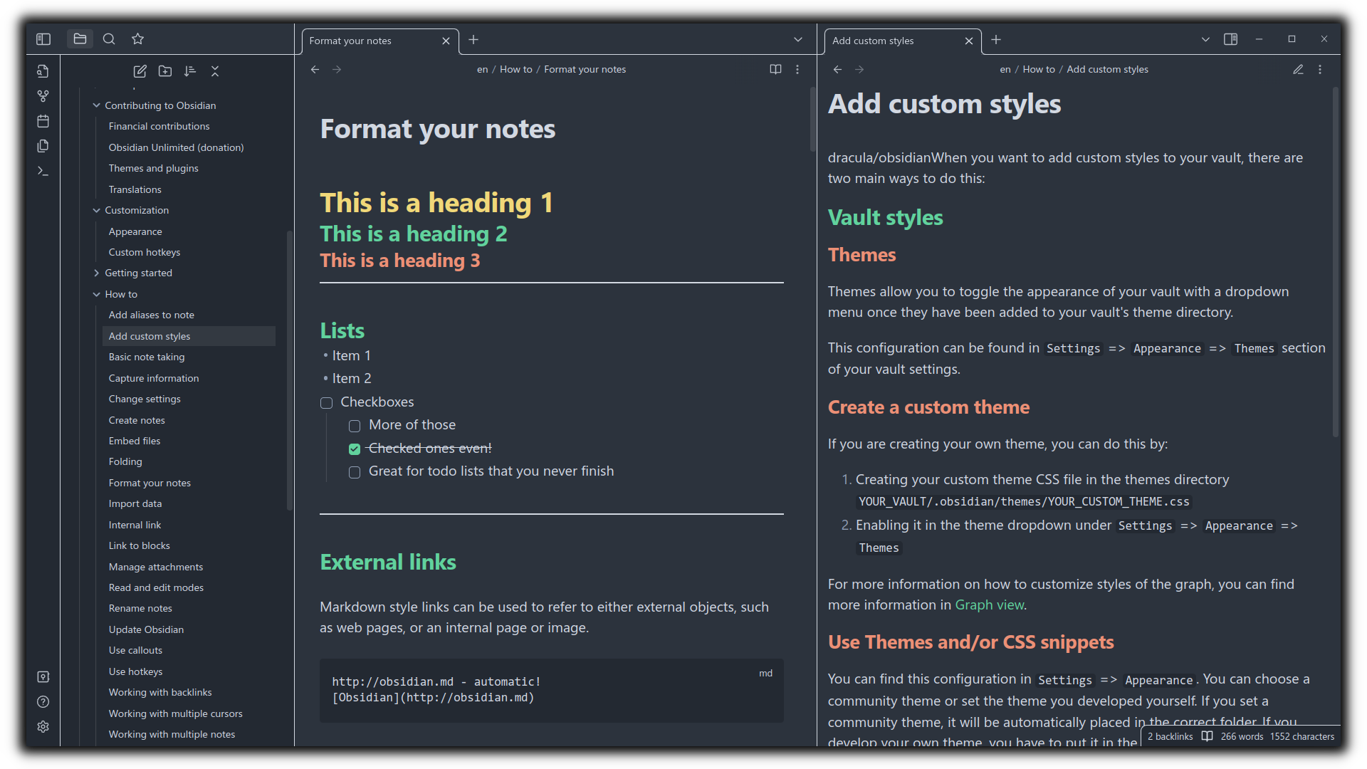Uncheck the 'Checked ones even!' checkbox
This screenshot has width=1367, height=769.
(355, 449)
